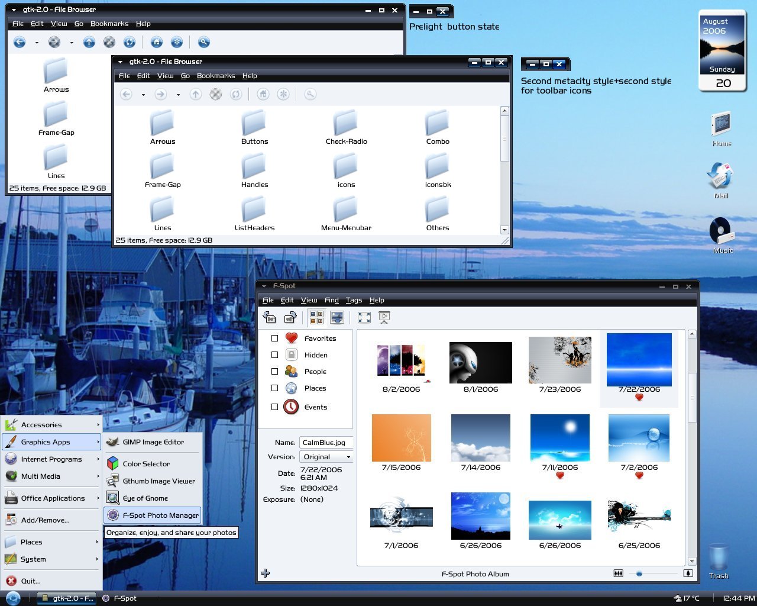Open Go menu in rear File Browser
This screenshot has width=757, height=606.
(79, 24)
